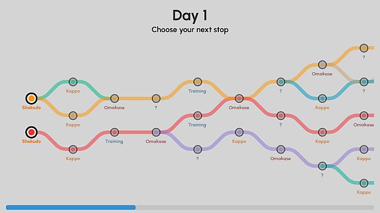
Task: Select the red Training node after Kappo
Action: pos(114,132)
